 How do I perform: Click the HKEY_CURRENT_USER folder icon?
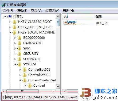pyautogui.click(x=14, y=27)
